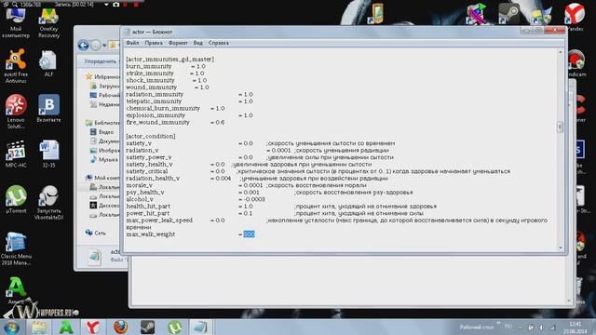596x335 pixels.
Task: Click Notepad scrollbar down arrow
Action: coord(560,248)
